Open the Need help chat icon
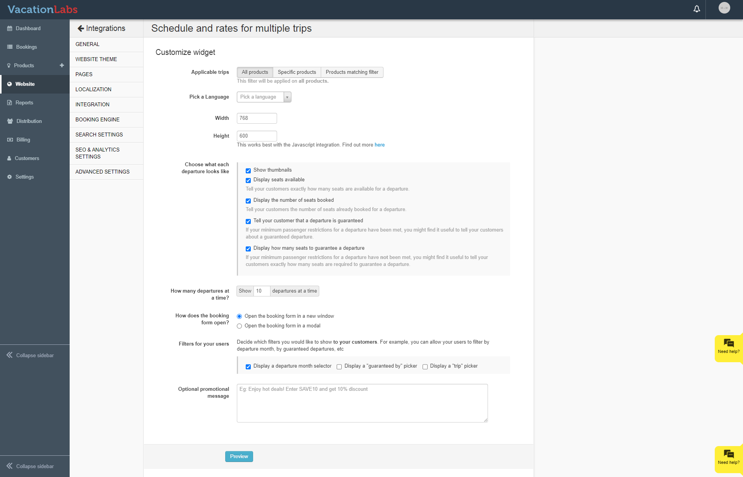Viewport: 743px width, 477px height. tap(728, 343)
